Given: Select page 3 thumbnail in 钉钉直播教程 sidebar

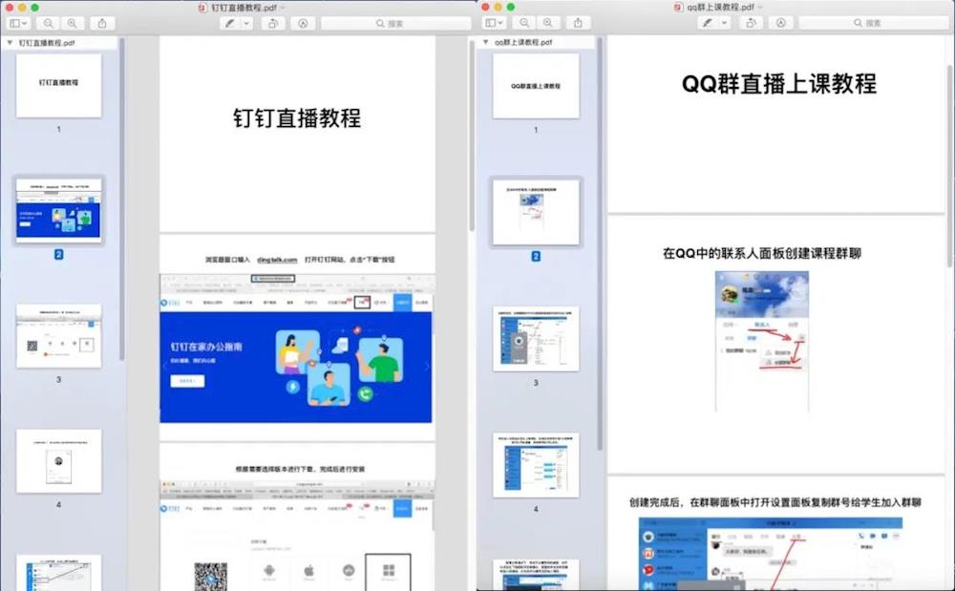Looking at the screenshot, I should pos(58,336).
